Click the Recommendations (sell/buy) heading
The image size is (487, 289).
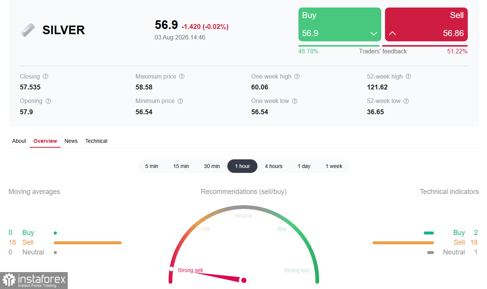(244, 192)
